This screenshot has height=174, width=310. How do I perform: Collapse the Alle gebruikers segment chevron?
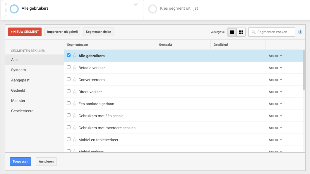(136, 5)
